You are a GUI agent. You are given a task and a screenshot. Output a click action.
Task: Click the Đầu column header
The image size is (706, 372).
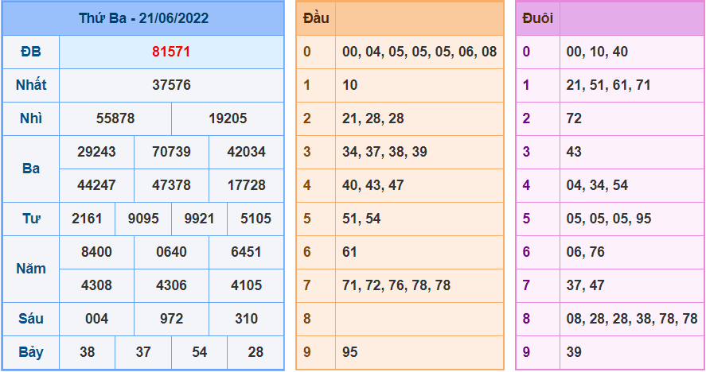tap(316, 18)
